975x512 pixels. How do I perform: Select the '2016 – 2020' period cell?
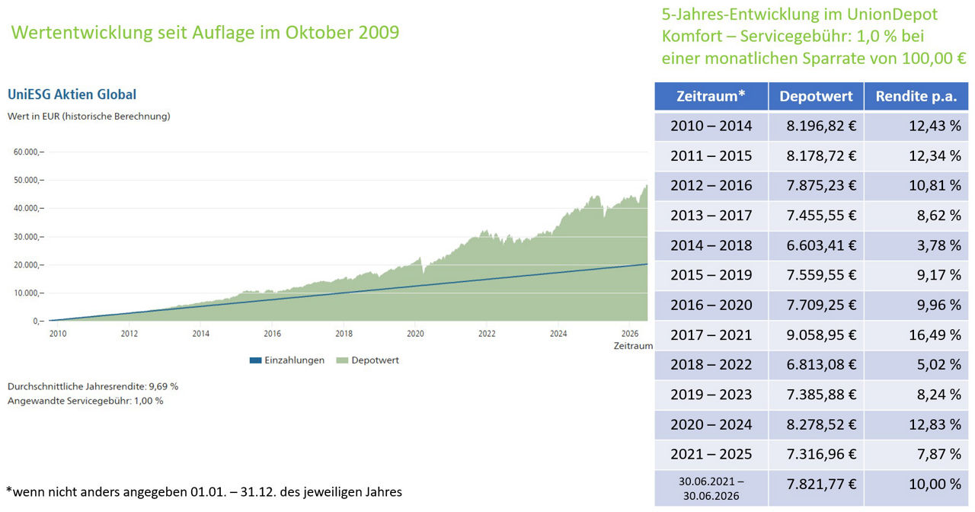click(x=711, y=305)
